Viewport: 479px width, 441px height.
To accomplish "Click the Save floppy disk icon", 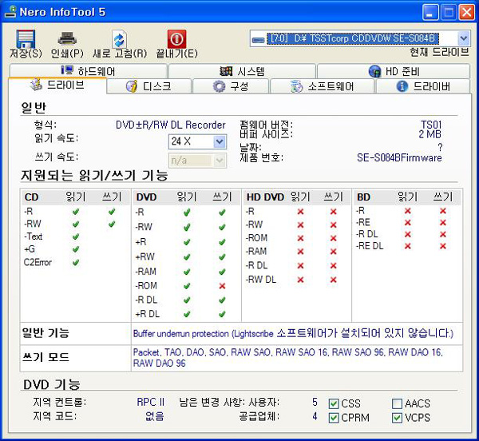I will point(26,39).
